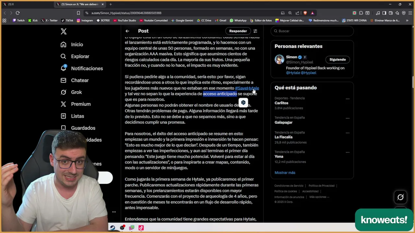415x233 pixels.
Task: Open Política de cookies link
Action: click(286, 191)
